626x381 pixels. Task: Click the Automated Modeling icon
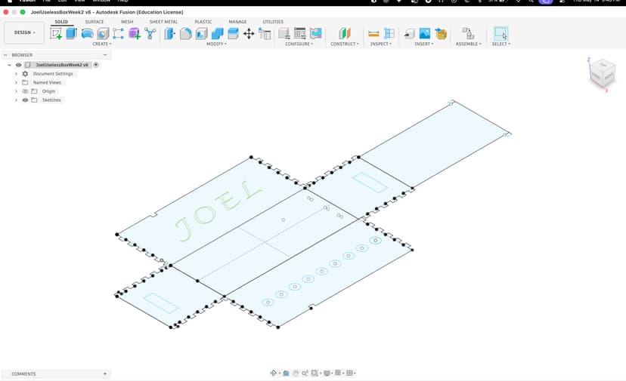(150, 33)
